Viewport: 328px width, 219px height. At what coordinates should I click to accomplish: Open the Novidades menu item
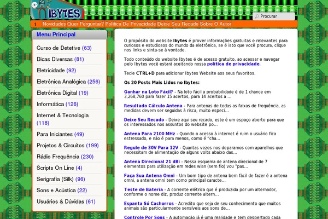(x=54, y=24)
